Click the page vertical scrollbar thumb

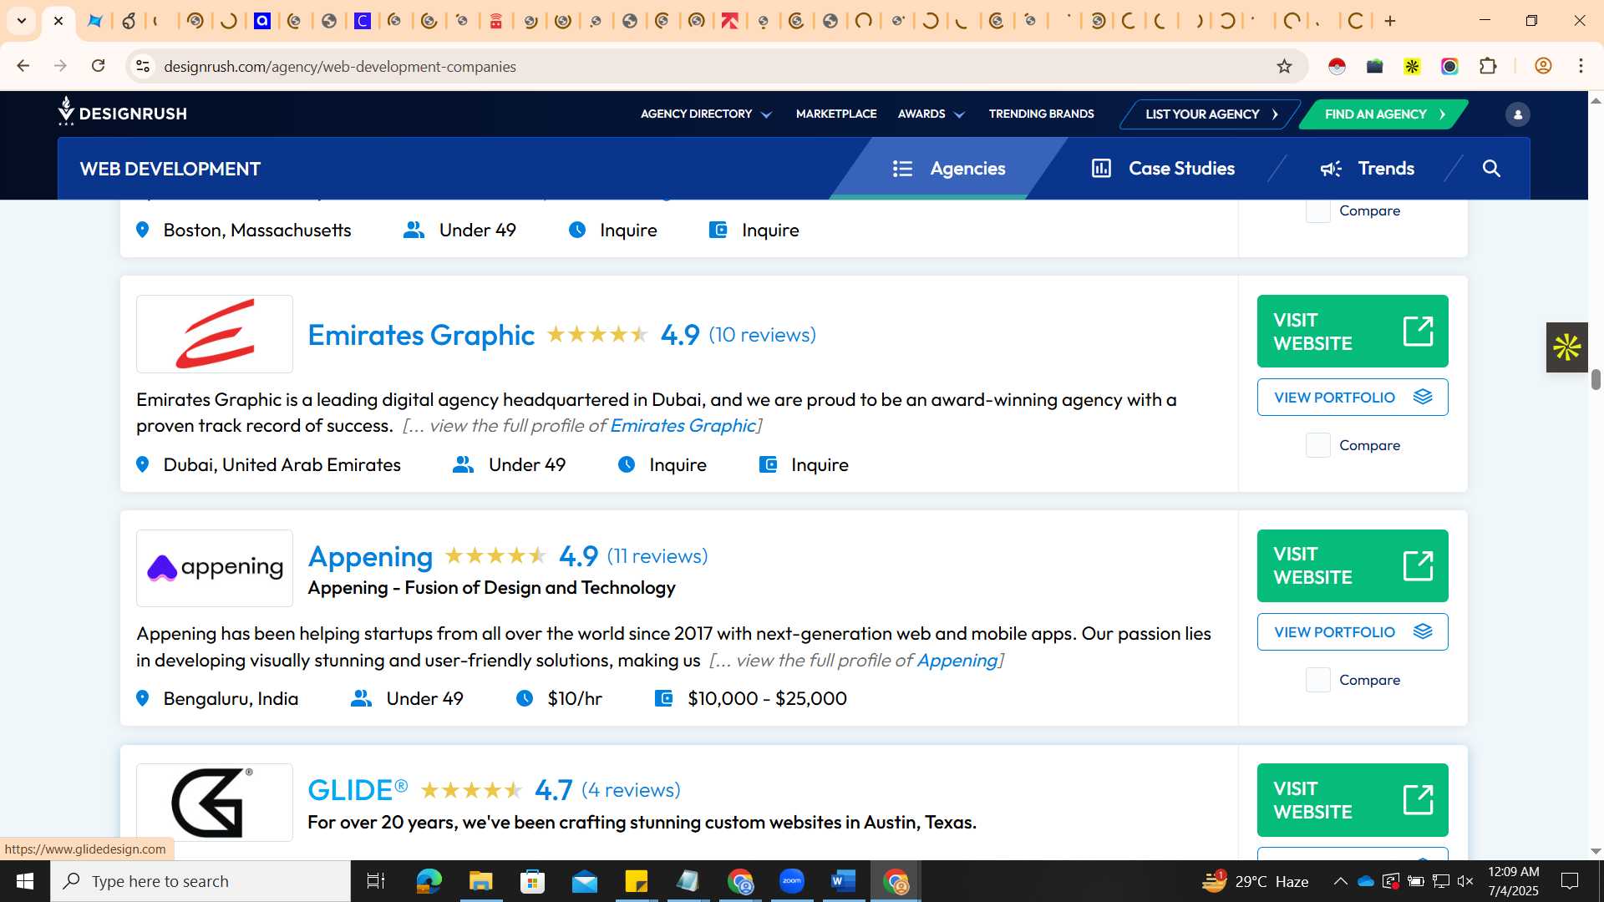[1596, 379]
